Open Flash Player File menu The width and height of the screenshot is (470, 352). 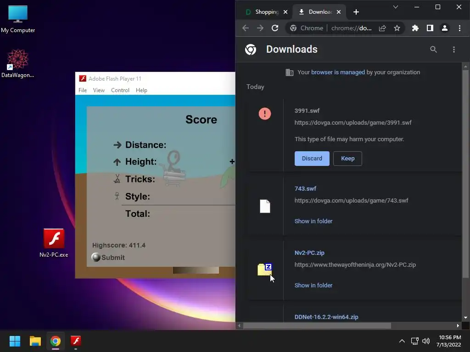point(83,90)
